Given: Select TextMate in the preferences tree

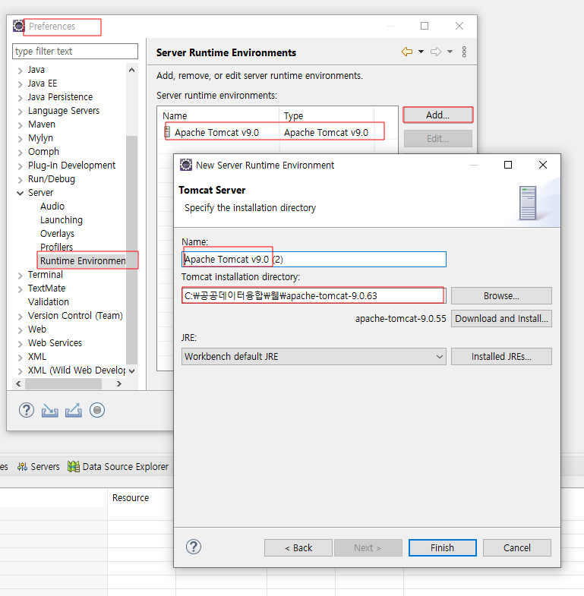Looking at the screenshot, I should tap(46, 288).
